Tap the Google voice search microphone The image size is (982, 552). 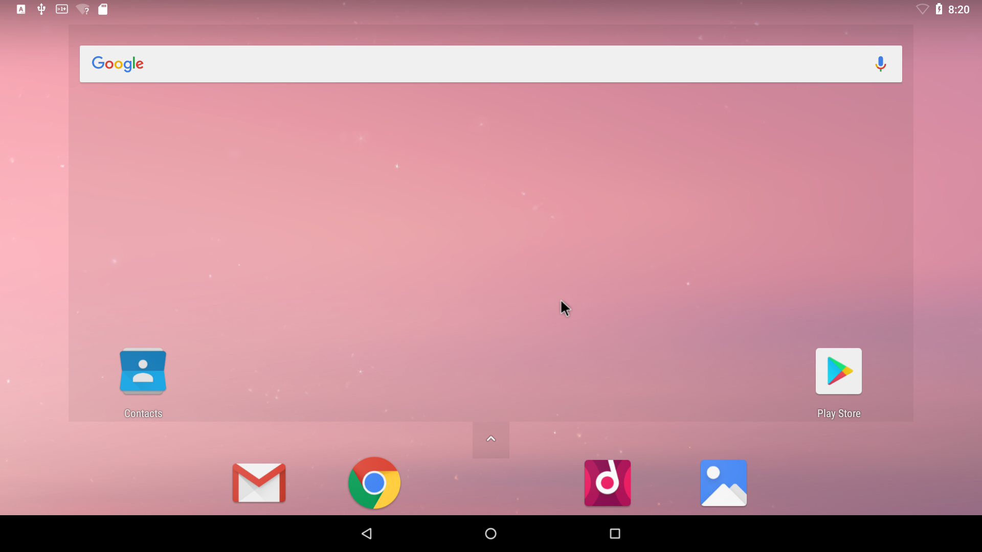[x=881, y=63]
